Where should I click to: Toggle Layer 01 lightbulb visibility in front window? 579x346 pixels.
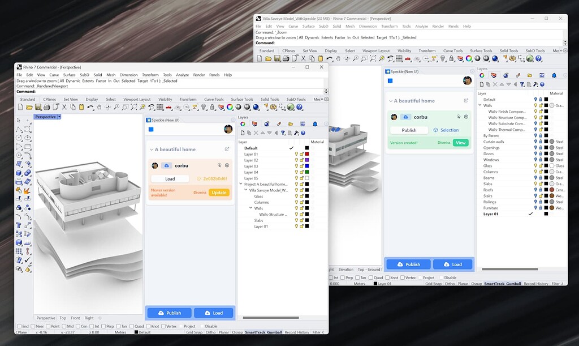[x=296, y=154]
